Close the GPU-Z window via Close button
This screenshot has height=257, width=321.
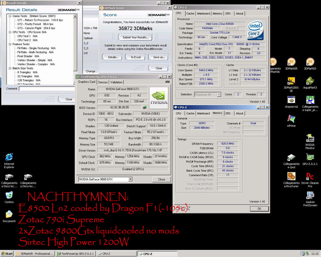coord(161,179)
